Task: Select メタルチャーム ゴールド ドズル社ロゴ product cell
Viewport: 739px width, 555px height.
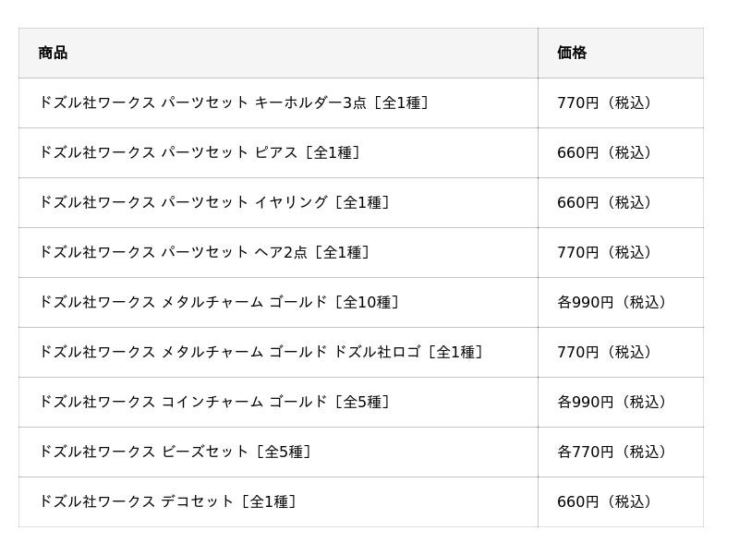Action: click(x=260, y=352)
